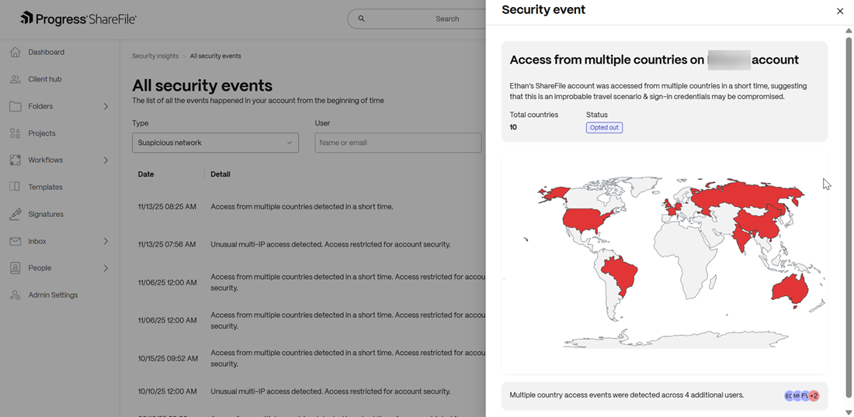Click the All security events breadcrumb
This screenshot has width=854, height=417.
(x=216, y=56)
